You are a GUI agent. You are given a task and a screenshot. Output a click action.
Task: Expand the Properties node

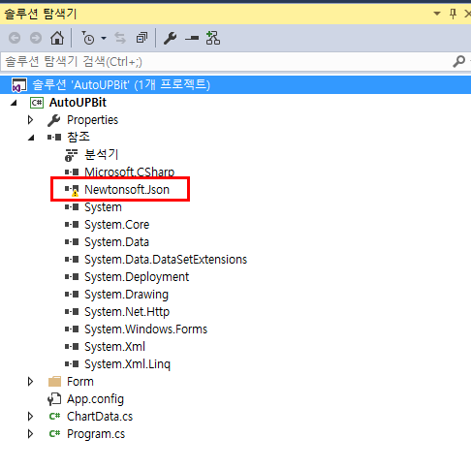tap(30, 120)
